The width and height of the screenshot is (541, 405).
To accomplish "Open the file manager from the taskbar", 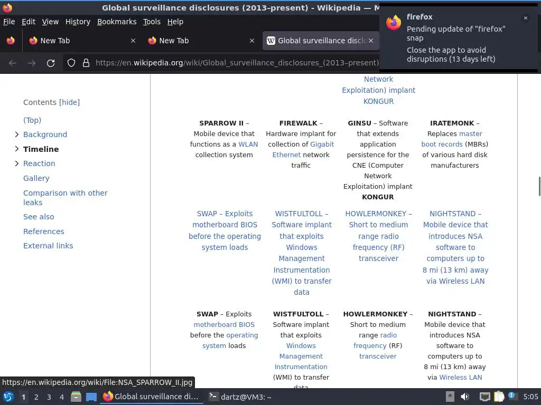I will 76,397.
